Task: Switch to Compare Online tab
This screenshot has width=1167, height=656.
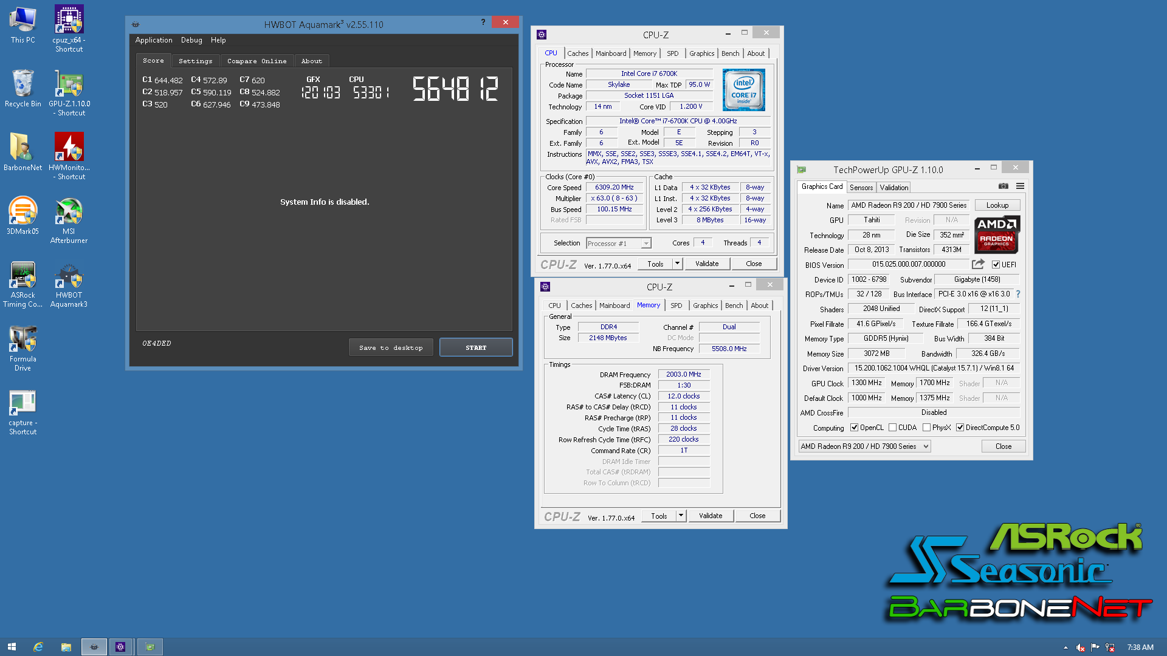Action: point(256,61)
